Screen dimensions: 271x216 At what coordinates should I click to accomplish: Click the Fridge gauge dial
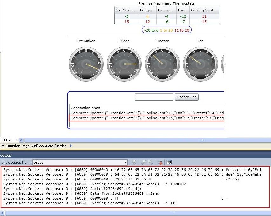click(x=124, y=64)
